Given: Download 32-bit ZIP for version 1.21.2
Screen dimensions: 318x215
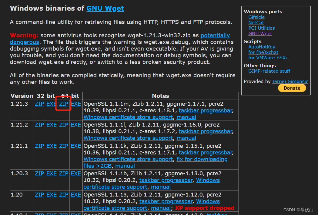Looking at the screenshot, I should (39, 125).
